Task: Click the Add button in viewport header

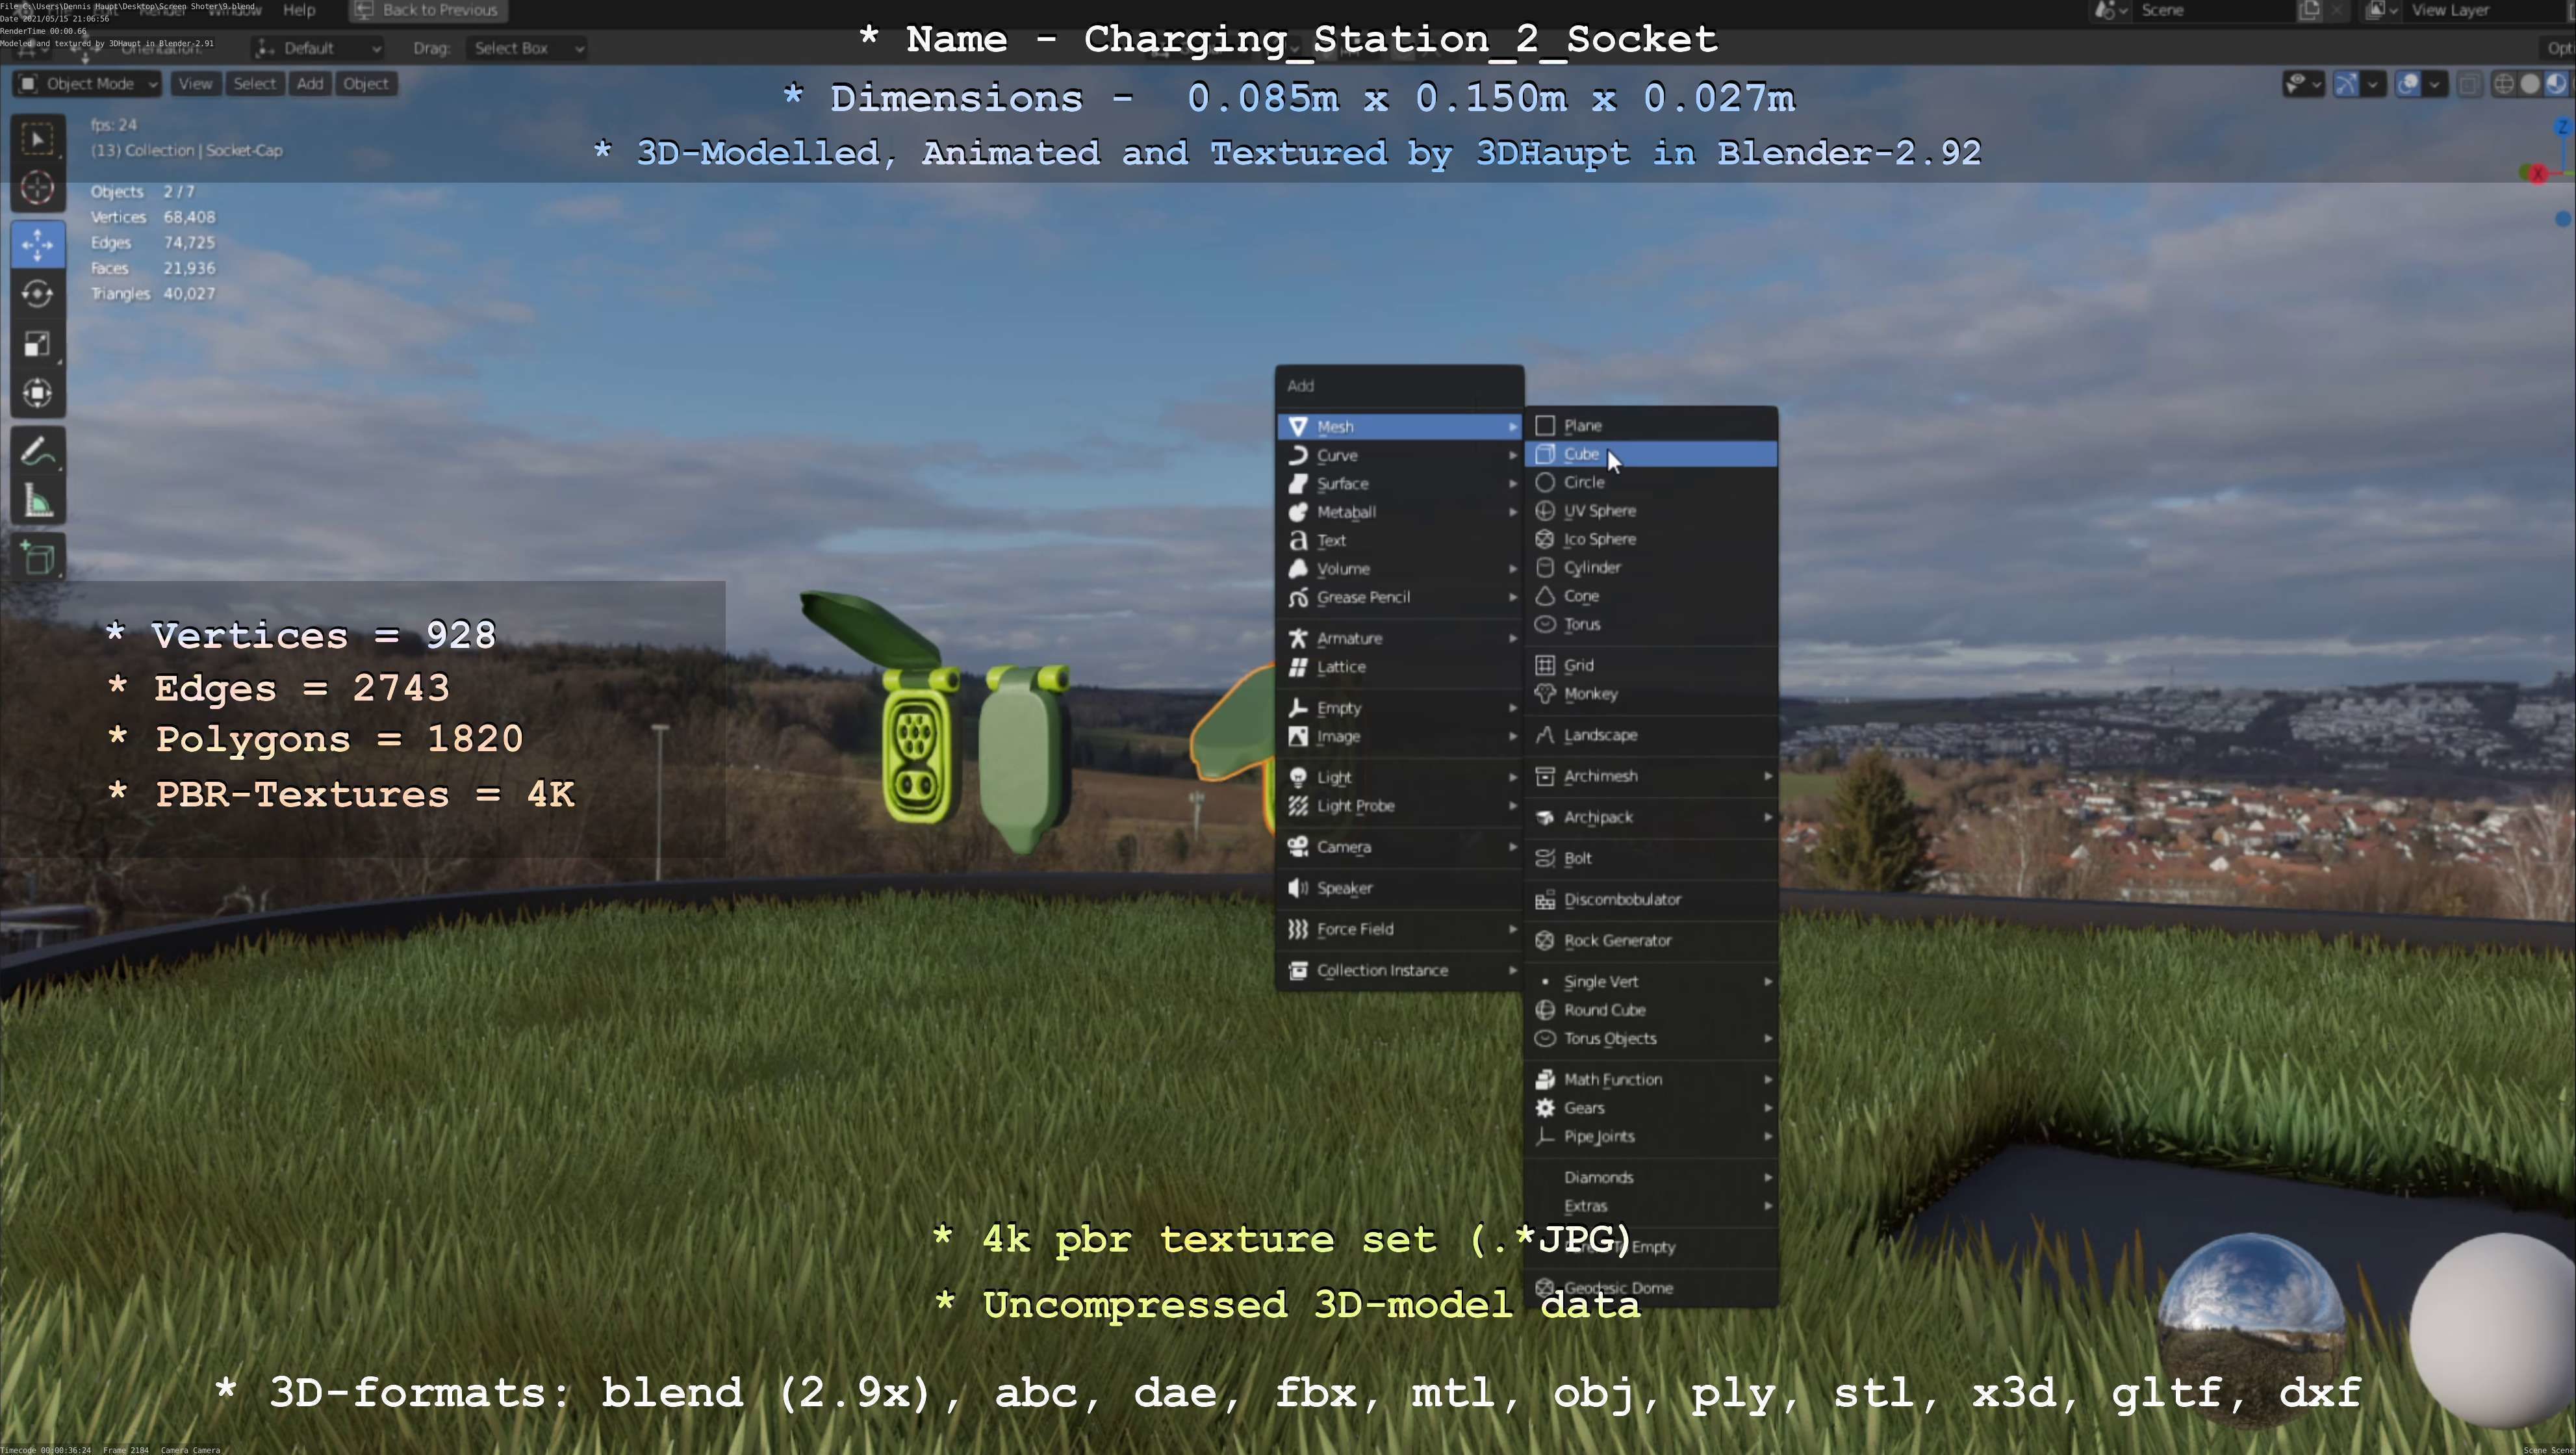Action: 309,84
